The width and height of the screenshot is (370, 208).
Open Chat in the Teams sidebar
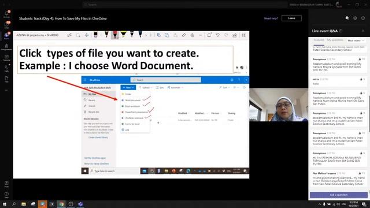(6, 25)
